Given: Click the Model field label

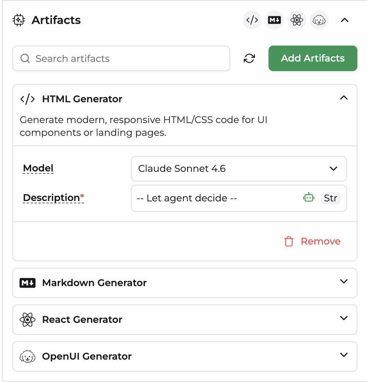Looking at the screenshot, I should pyautogui.click(x=38, y=168).
